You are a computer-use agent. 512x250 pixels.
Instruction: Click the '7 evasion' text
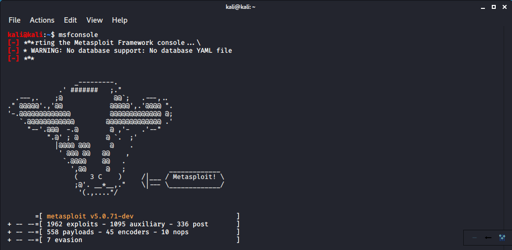pos(65,240)
